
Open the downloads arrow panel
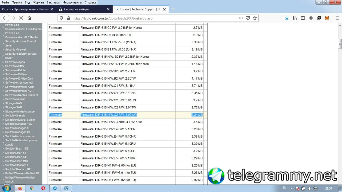(x=287, y=18)
